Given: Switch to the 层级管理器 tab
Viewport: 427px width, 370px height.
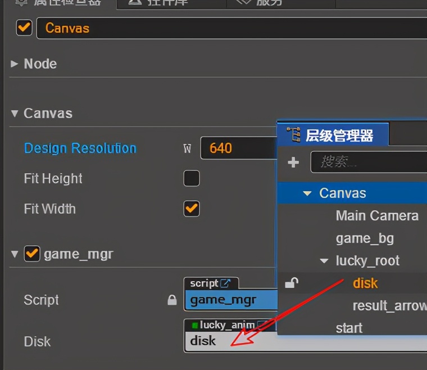Looking at the screenshot, I should [333, 135].
